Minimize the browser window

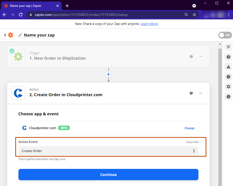[205, 3]
